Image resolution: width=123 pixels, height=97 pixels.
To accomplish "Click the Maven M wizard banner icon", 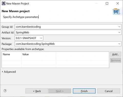I will pyautogui.click(x=116, y=12).
